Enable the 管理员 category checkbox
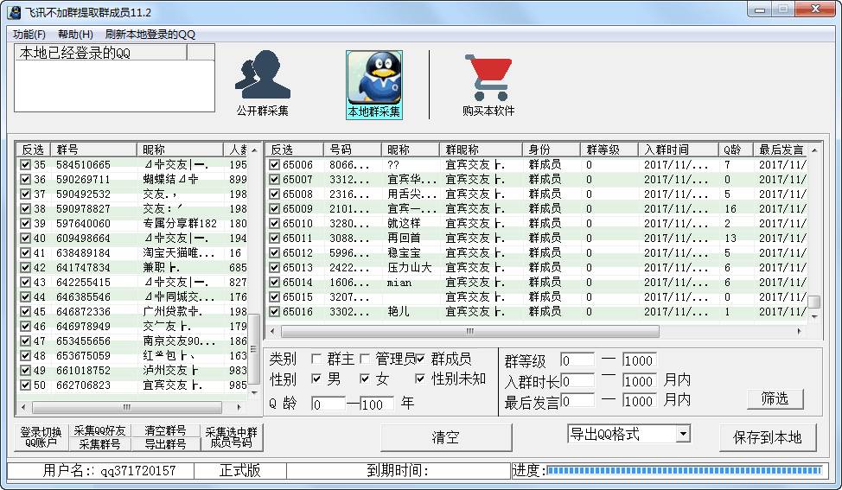The height and width of the screenshot is (490, 842). [x=364, y=359]
